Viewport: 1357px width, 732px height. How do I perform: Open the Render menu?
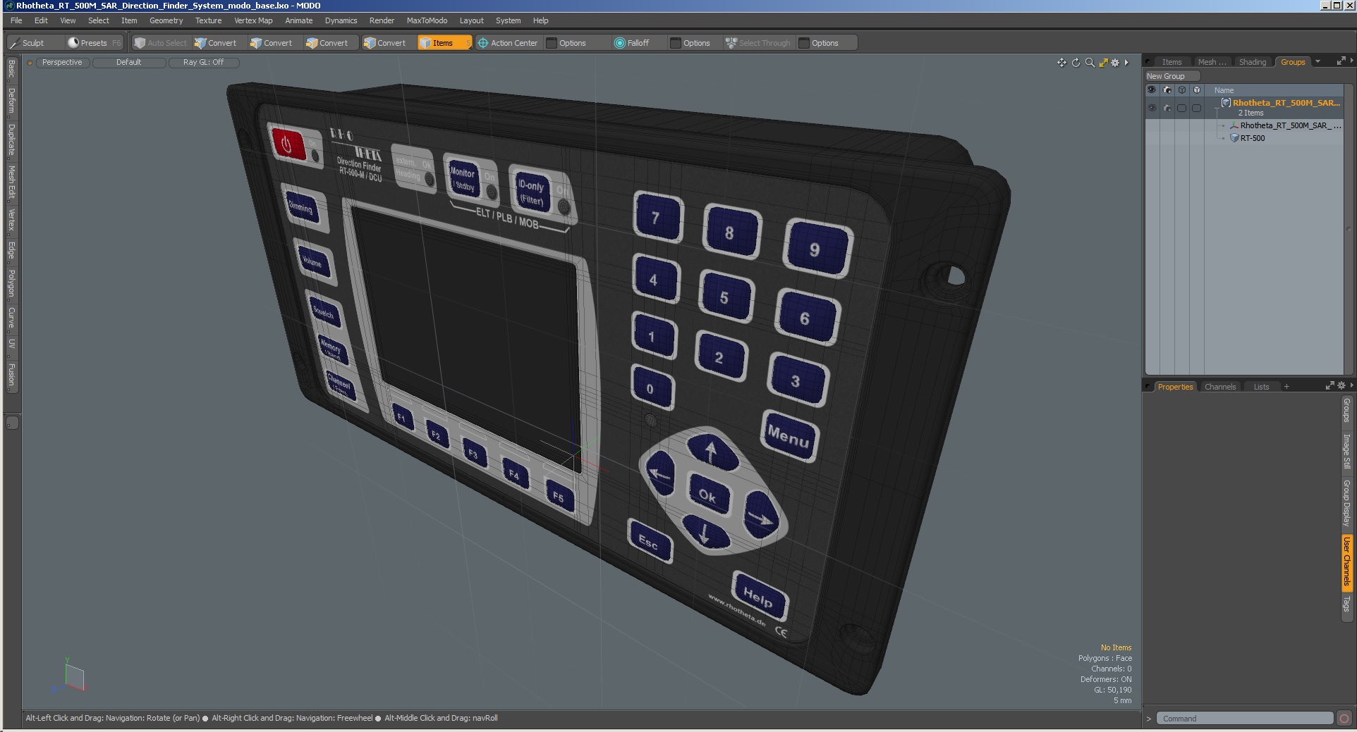382,20
